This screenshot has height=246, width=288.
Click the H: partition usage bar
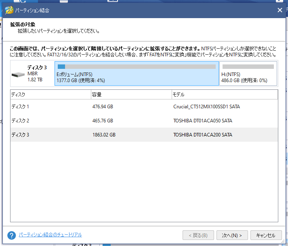tap(248, 66)
